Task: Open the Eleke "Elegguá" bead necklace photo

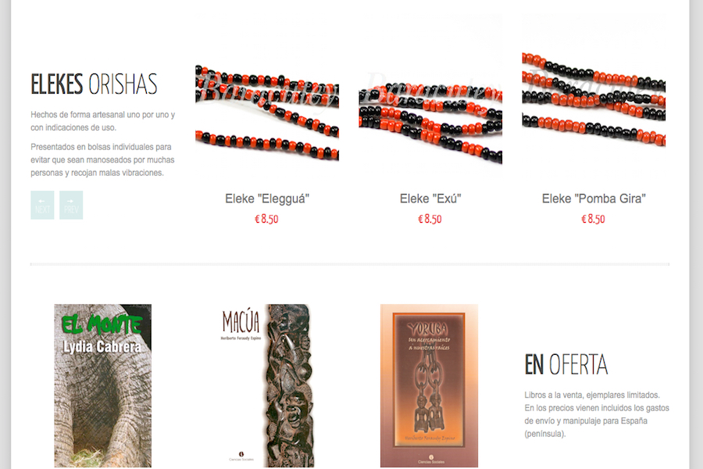Action: click(267, 113)
